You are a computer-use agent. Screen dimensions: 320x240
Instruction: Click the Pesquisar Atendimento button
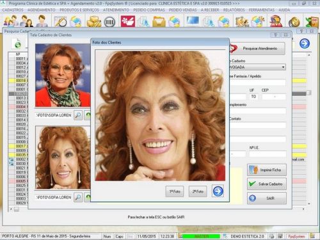click(257, 49)
